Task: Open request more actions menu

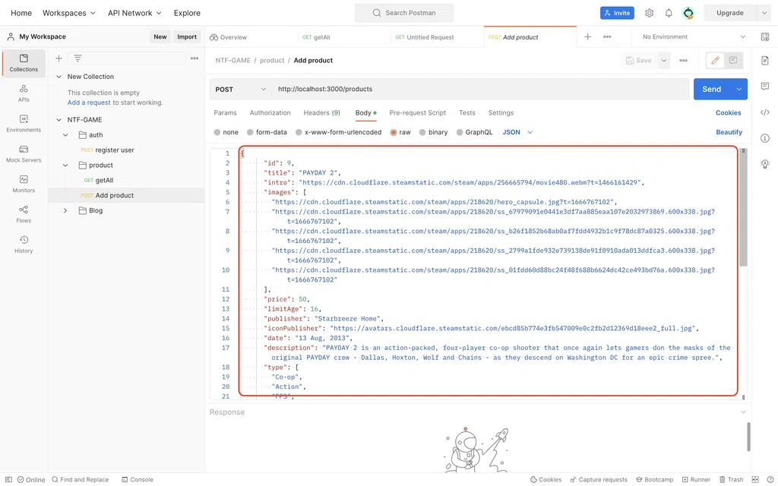Action: point(683,61)
